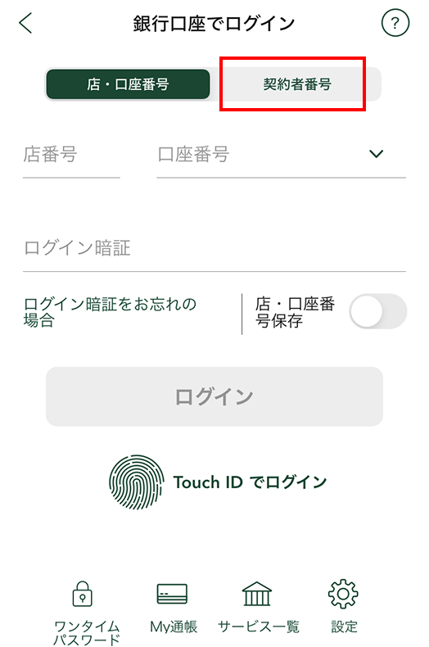The height and width of the screenshot is (647, 429).
Task: Open サービス一覧 bank building icon
Action: pos(256,594)
